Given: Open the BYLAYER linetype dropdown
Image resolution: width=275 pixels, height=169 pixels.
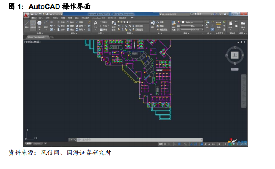Looking at the screenshot, I should click(192, 30).
